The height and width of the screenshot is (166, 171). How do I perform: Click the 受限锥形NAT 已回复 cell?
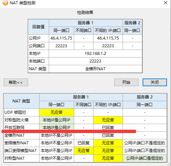[83, 143]
